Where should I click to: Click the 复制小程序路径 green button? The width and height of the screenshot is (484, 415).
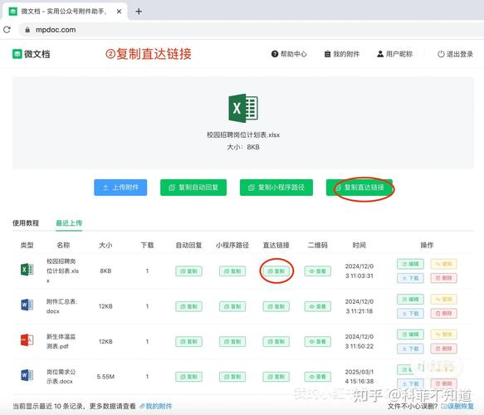coord(276,188)
